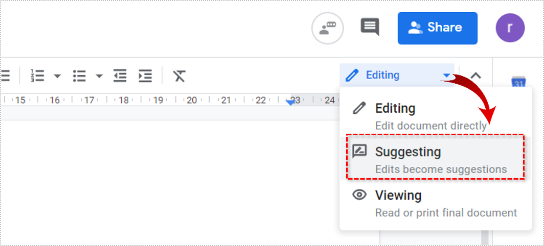Image resolution: width=544 pixels, height=246 pixels.
Task: Open the comment history icon
Action: [x=370, y=27]
